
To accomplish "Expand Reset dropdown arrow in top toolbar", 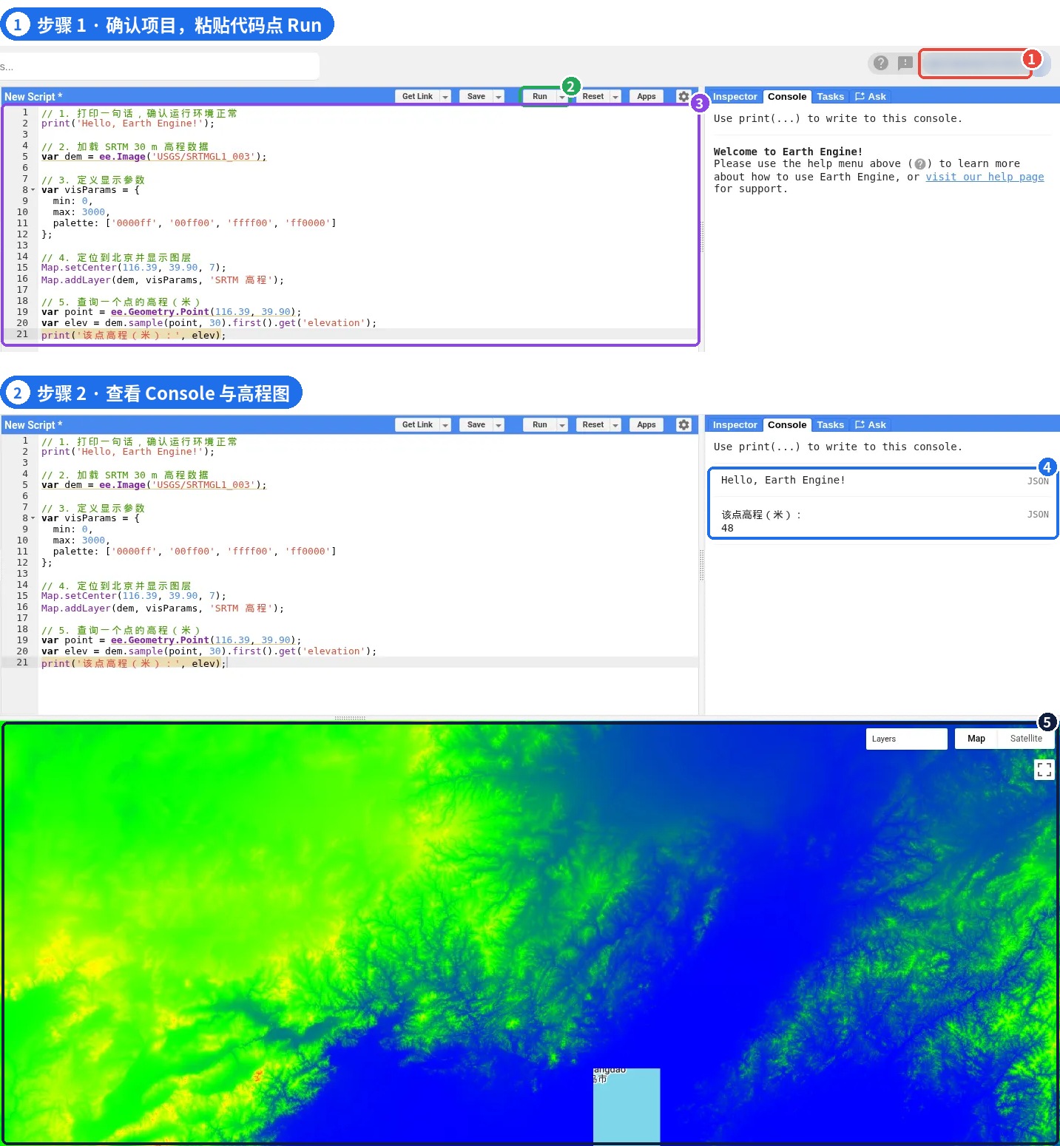I will point(615,97).
